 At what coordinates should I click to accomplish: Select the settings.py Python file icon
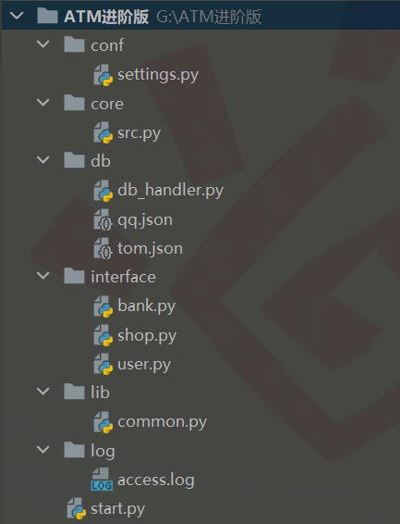tap(103, 75)
